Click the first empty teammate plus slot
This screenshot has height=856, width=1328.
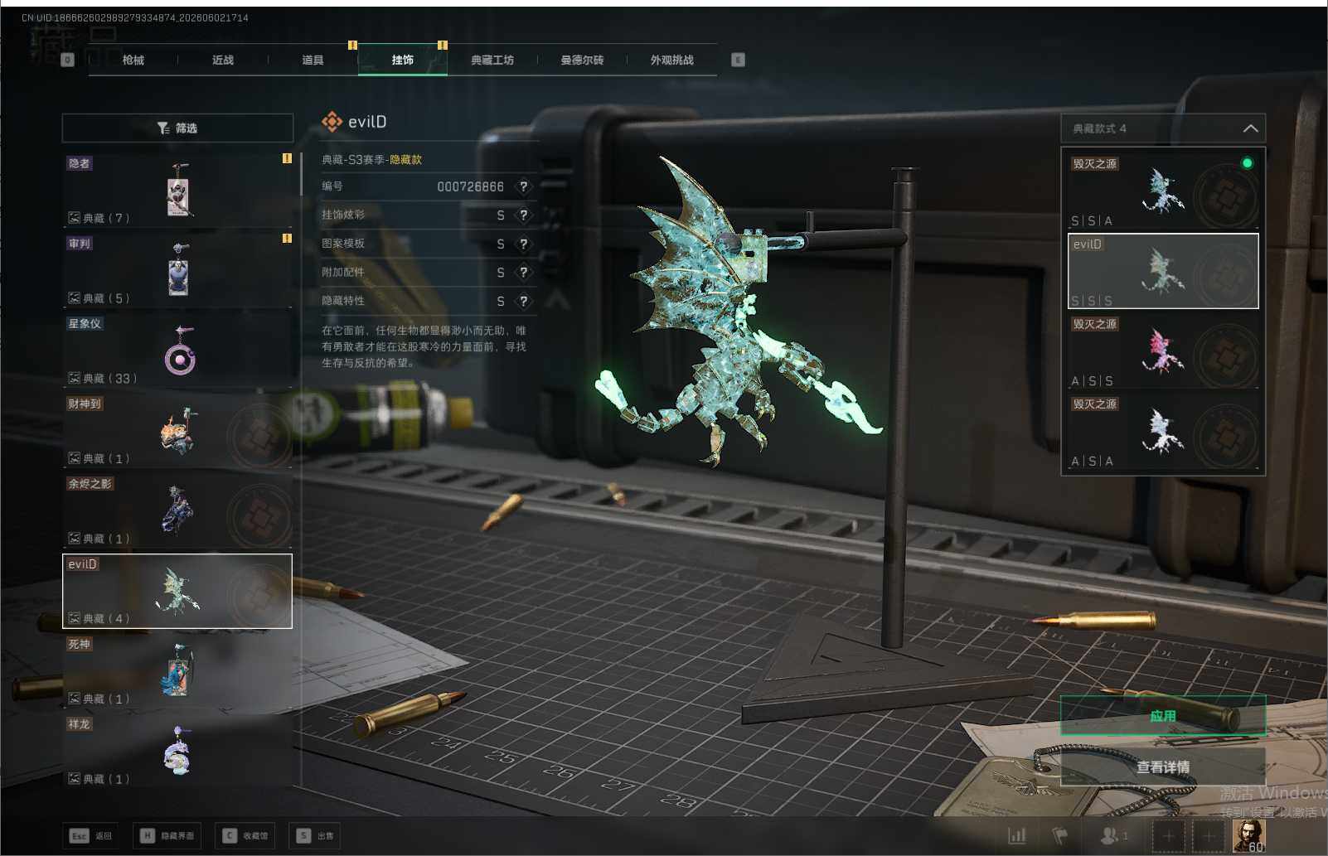[x=1169, y=835]
